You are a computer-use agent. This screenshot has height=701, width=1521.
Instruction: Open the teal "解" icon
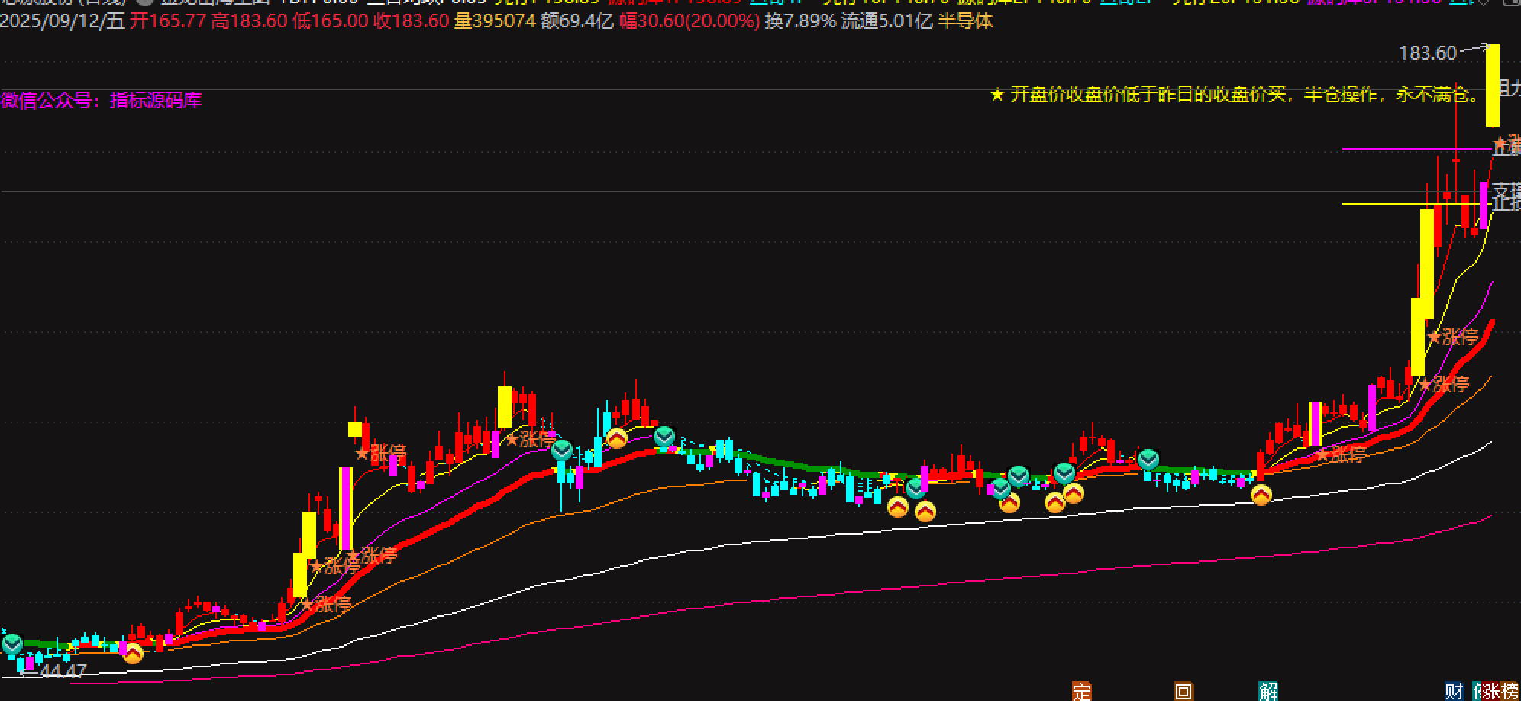point(1268,692)
